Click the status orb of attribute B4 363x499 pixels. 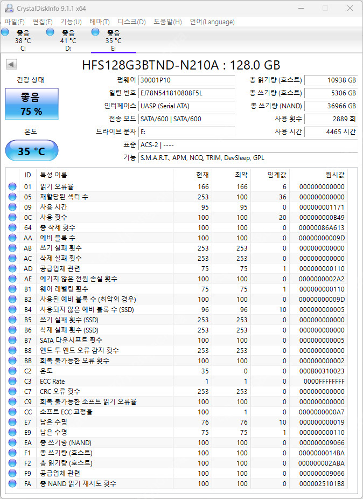[12, 309]
